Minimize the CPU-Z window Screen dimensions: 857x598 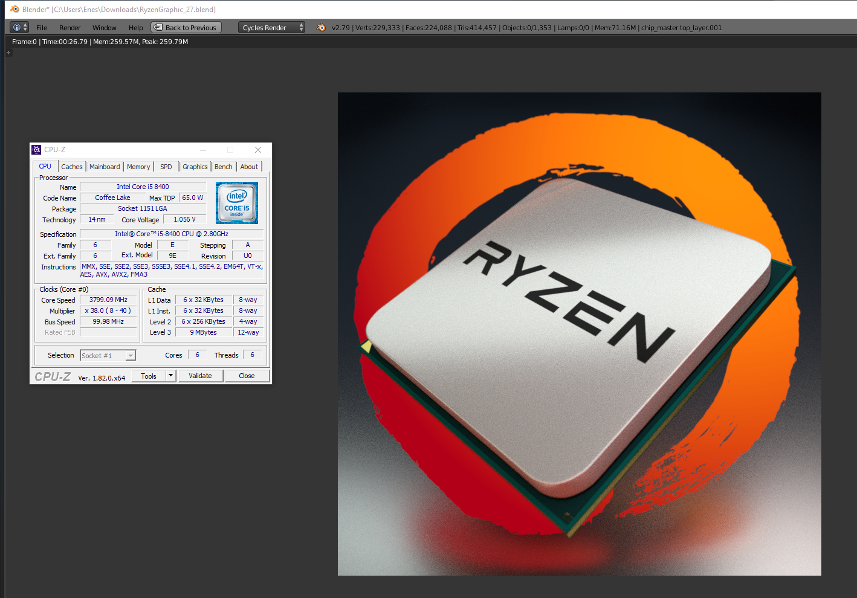pos(203,150)
